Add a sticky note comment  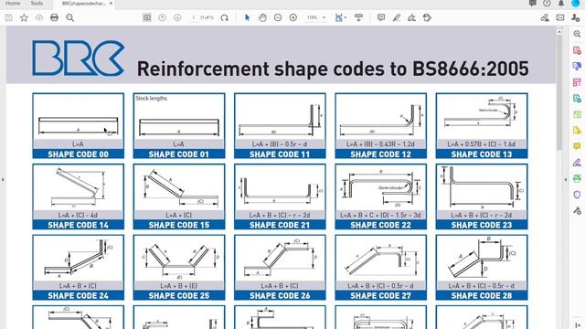(x=381, y=17)
